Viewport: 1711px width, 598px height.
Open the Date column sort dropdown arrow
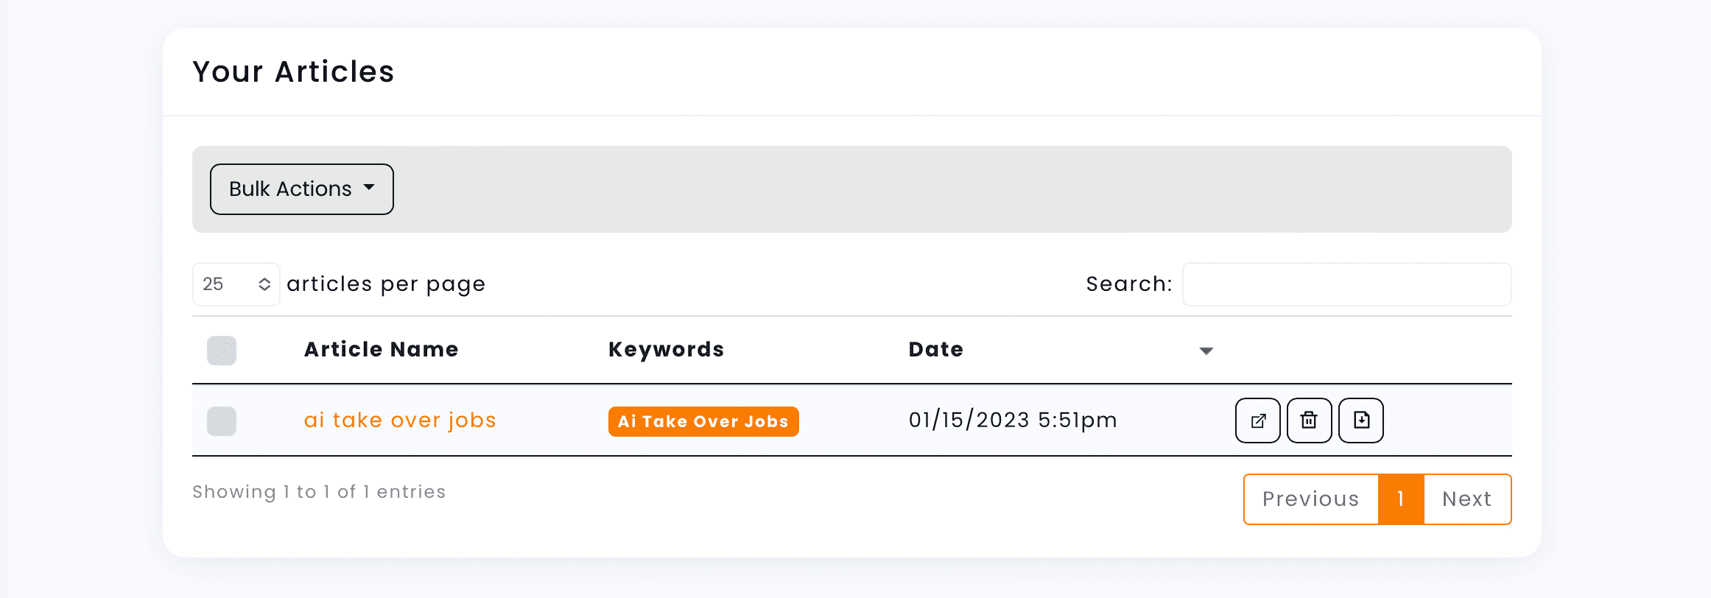click(1205, 351)
